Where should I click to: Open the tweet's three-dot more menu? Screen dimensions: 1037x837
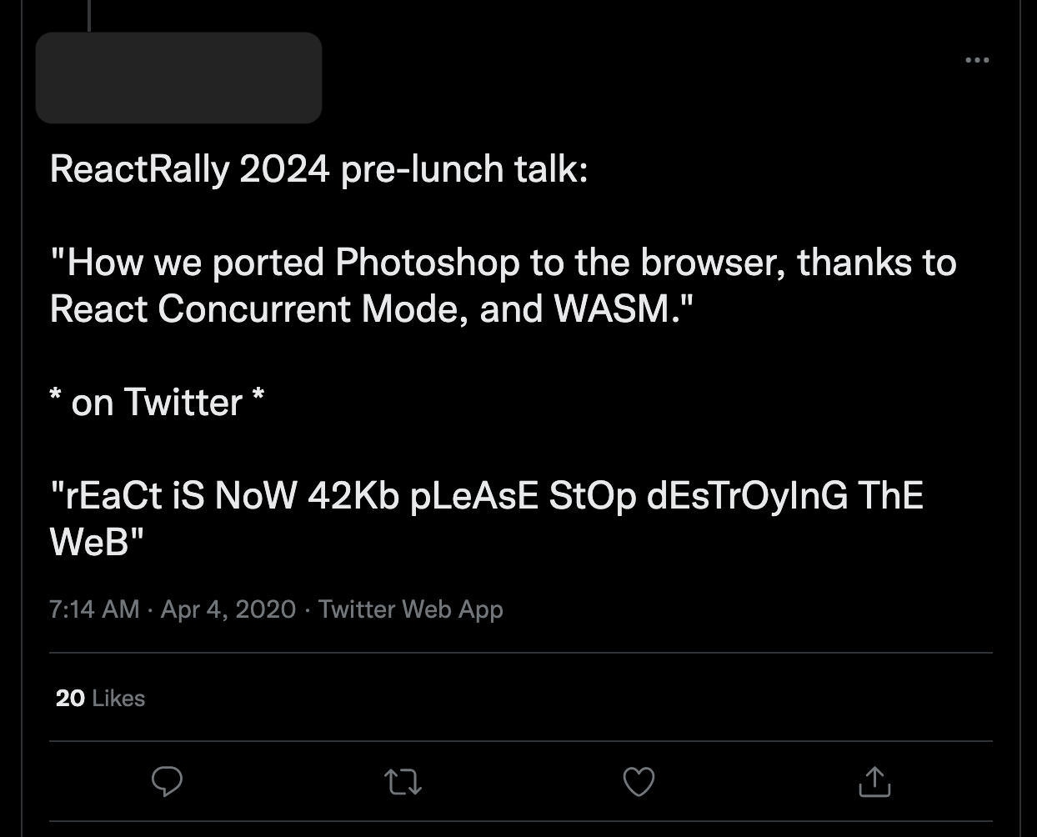[x=976, y=60]
